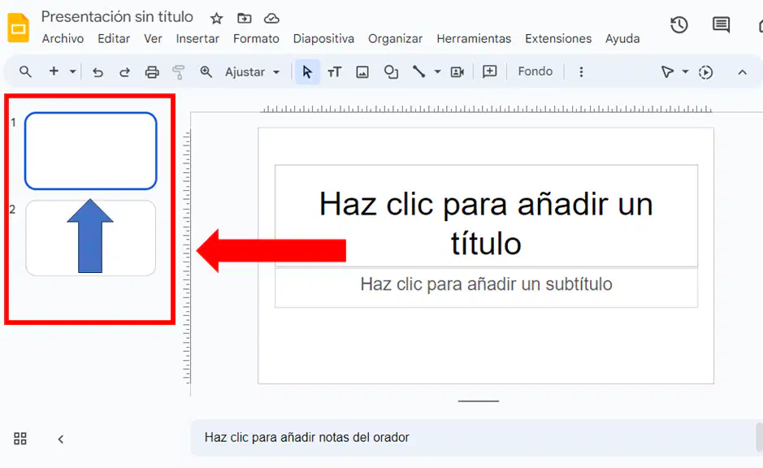763x468 pixels.
Task: Open the Ajustar zoom dropdown
Action: point(252,72)
